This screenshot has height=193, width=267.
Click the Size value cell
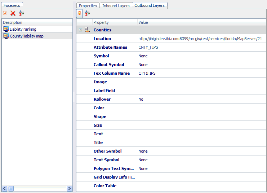click(x=201, y=125)
